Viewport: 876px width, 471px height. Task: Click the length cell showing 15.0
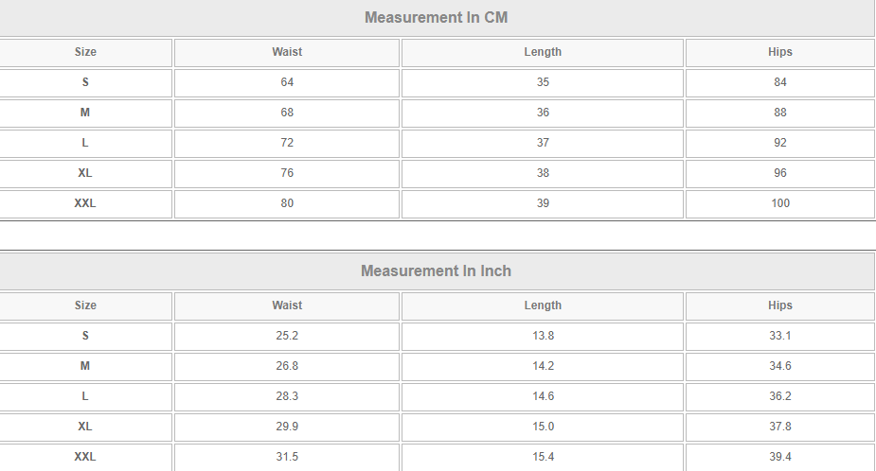coord(543,427)
